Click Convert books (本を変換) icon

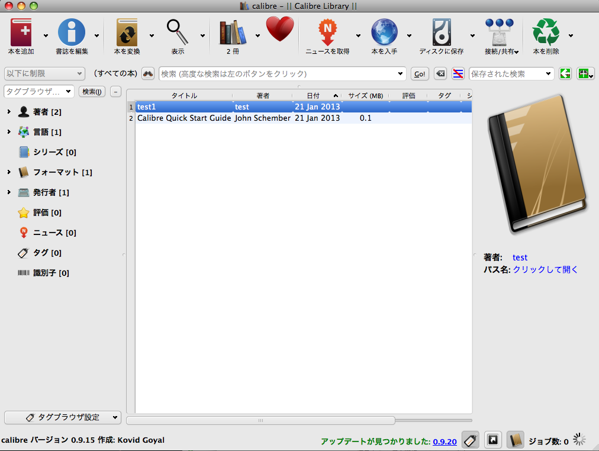127,33
